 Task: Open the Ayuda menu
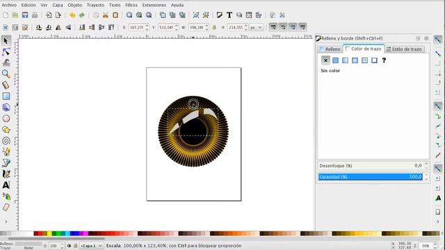click(177, 5)
